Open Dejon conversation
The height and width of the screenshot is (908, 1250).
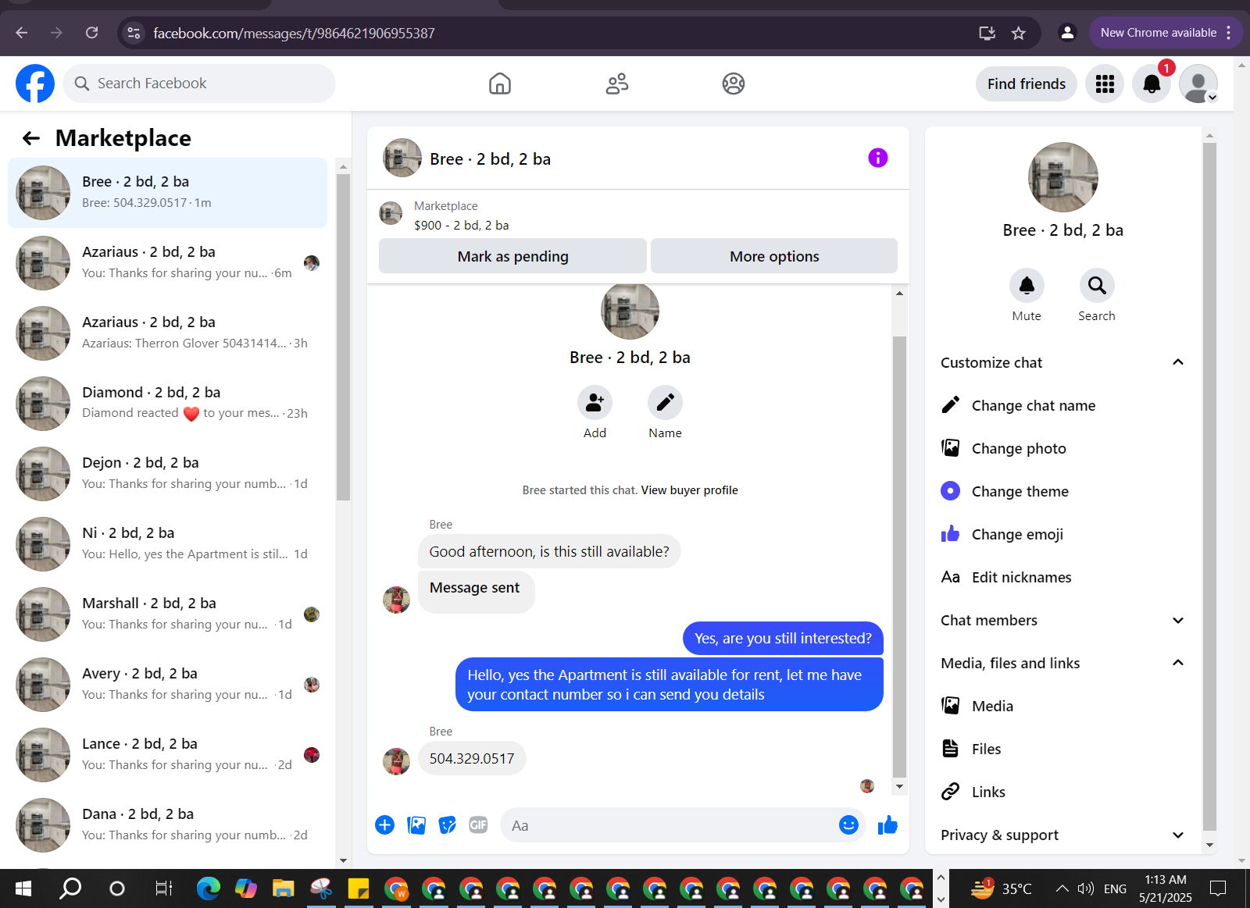click(168, 474)
